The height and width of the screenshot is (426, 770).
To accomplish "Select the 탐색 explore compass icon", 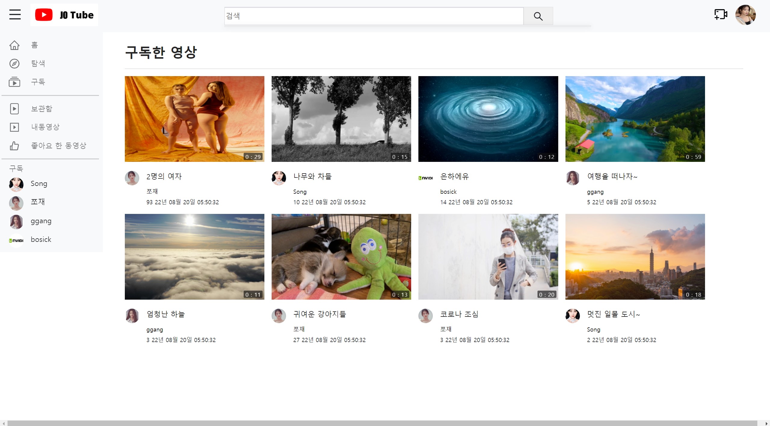I will click(x=15, y=63).
